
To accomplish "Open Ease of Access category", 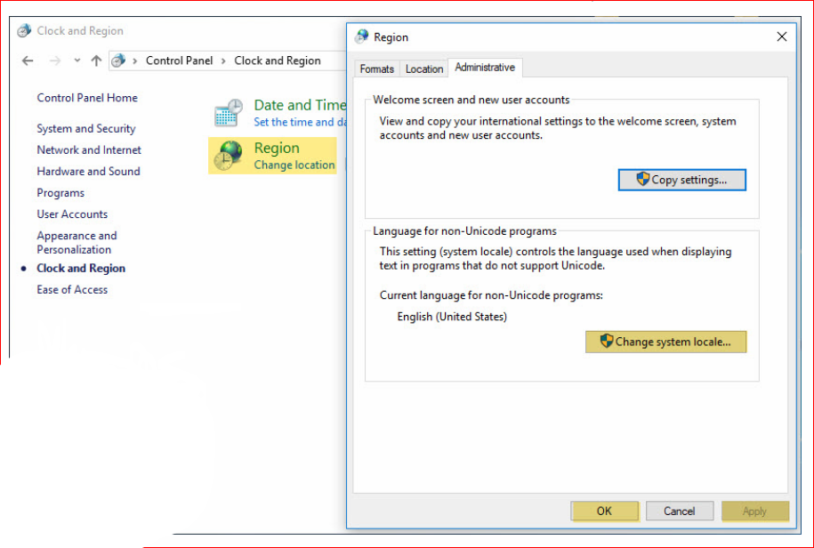I will coord(72,290).
